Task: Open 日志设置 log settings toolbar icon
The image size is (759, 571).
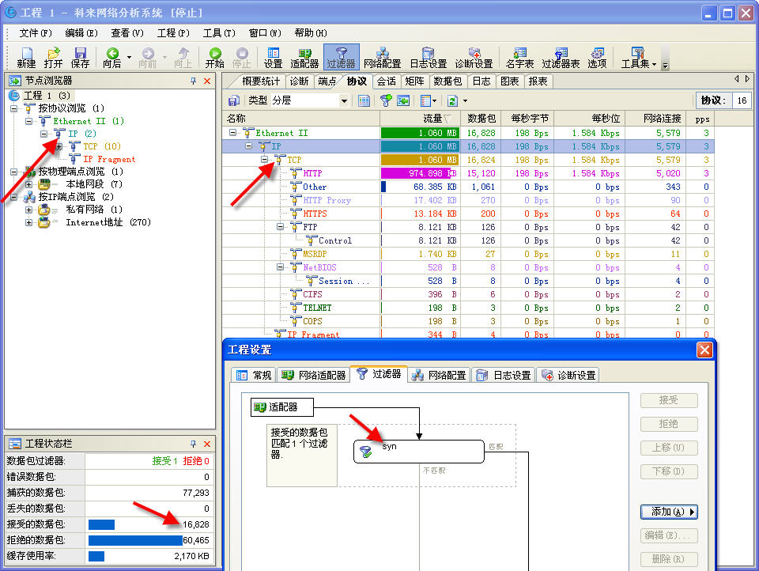Action: click(x=428, y=57)
